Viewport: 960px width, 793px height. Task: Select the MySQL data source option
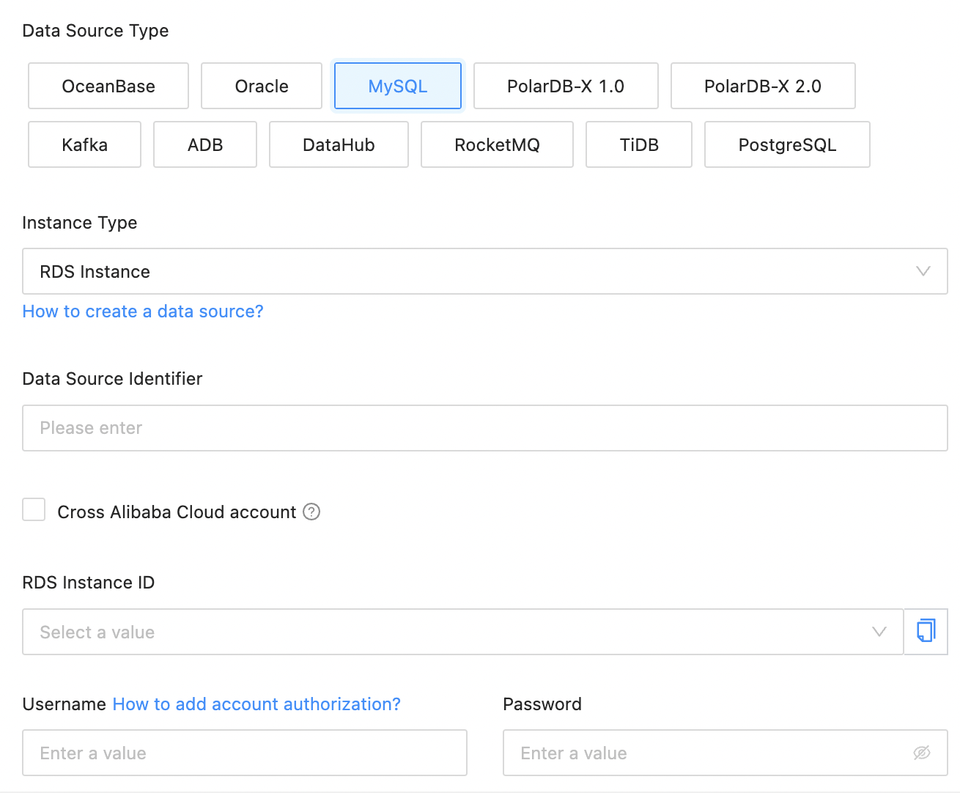tap(398, 86)
